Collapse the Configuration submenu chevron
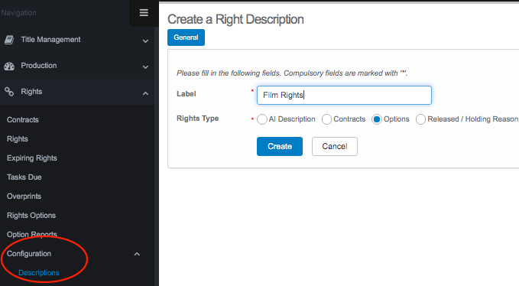 click(x=137, y=254)
